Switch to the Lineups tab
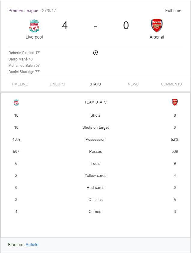The width and height of the screenshot is (191, 253). pos(57,84)
